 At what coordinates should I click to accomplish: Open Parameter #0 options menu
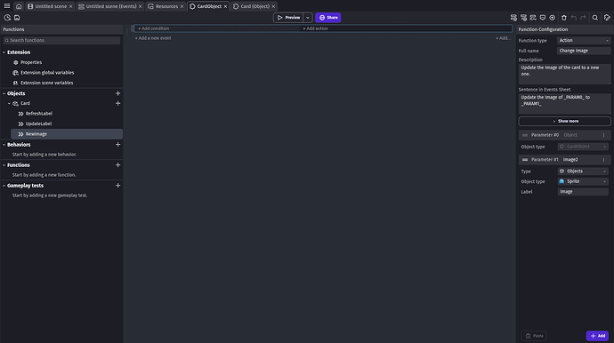603,135
